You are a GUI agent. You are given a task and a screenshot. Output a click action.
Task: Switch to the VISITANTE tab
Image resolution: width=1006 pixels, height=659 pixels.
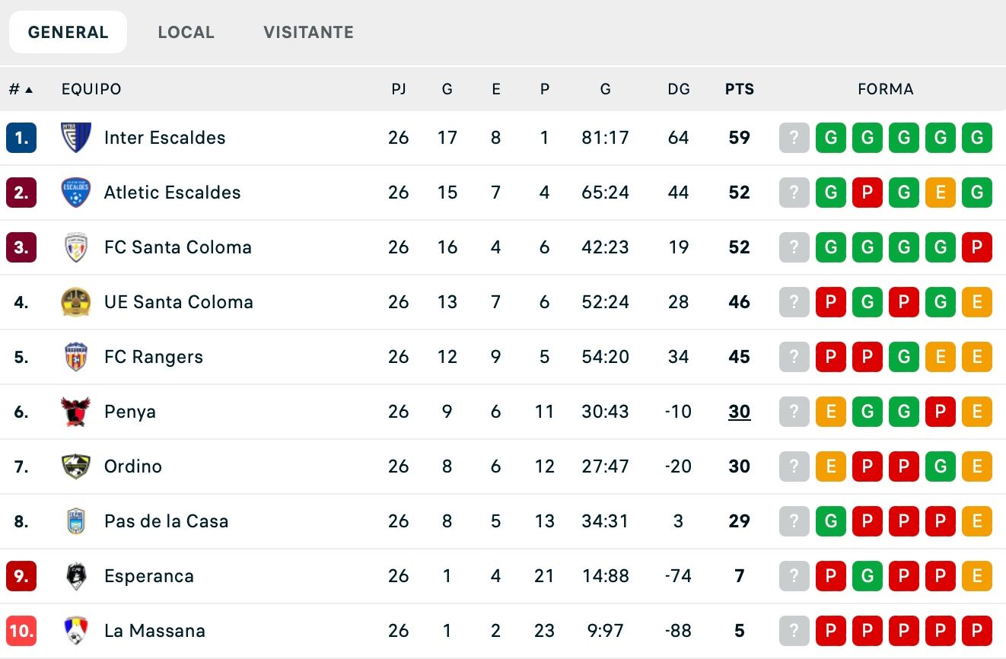307,32
